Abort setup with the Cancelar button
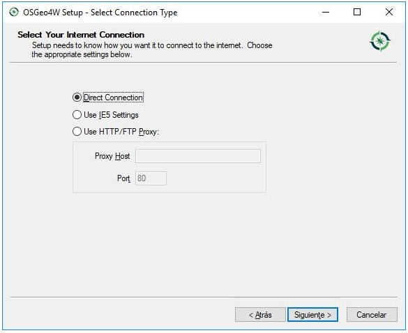This screenshot has height=333, width=408. coord(372,315)
